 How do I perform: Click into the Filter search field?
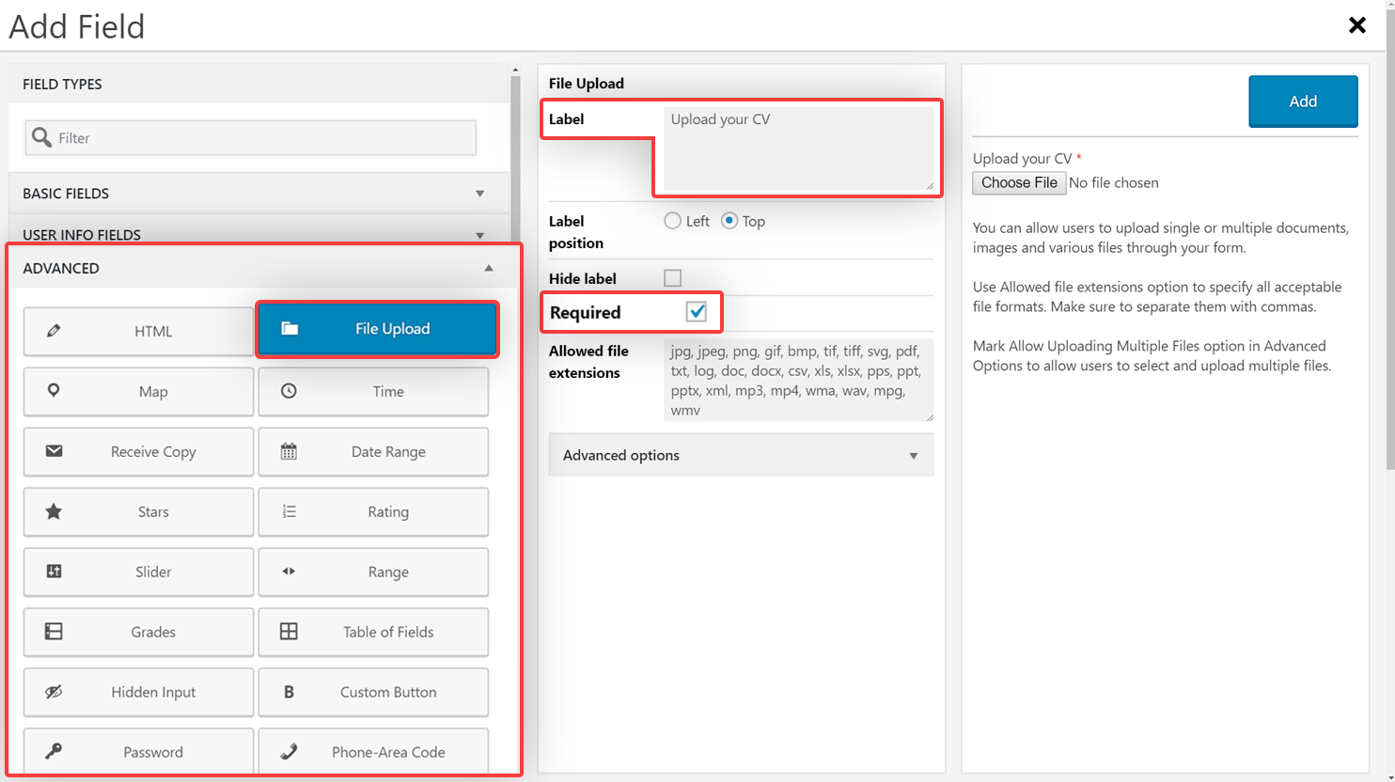pos(250,137)
